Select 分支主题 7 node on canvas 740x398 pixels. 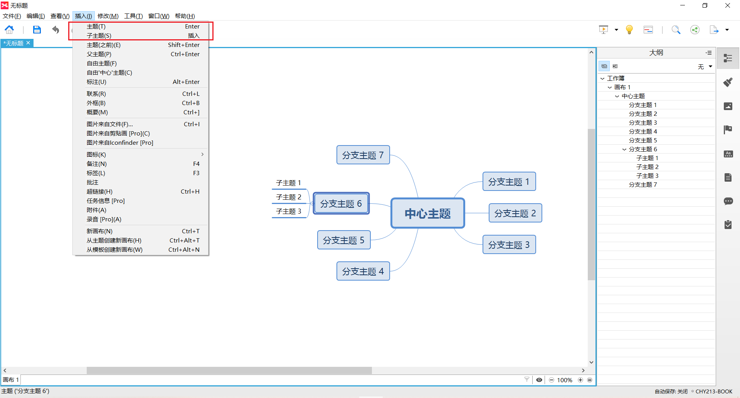click(x=363, y=155)
